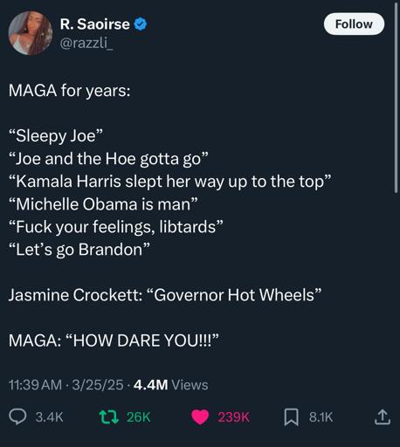Open the 4.4M Views analytics

[170, 385]
